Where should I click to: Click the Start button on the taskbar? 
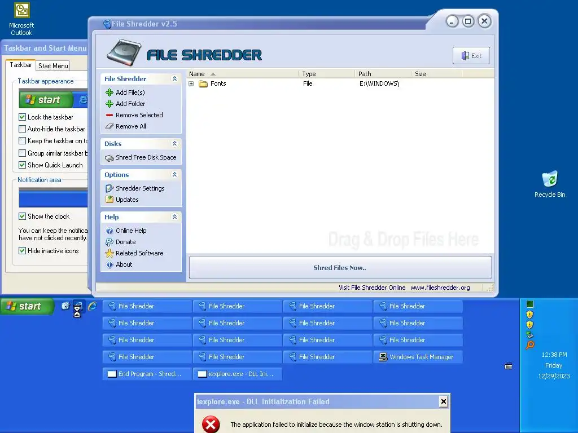[x=27, y=306]
